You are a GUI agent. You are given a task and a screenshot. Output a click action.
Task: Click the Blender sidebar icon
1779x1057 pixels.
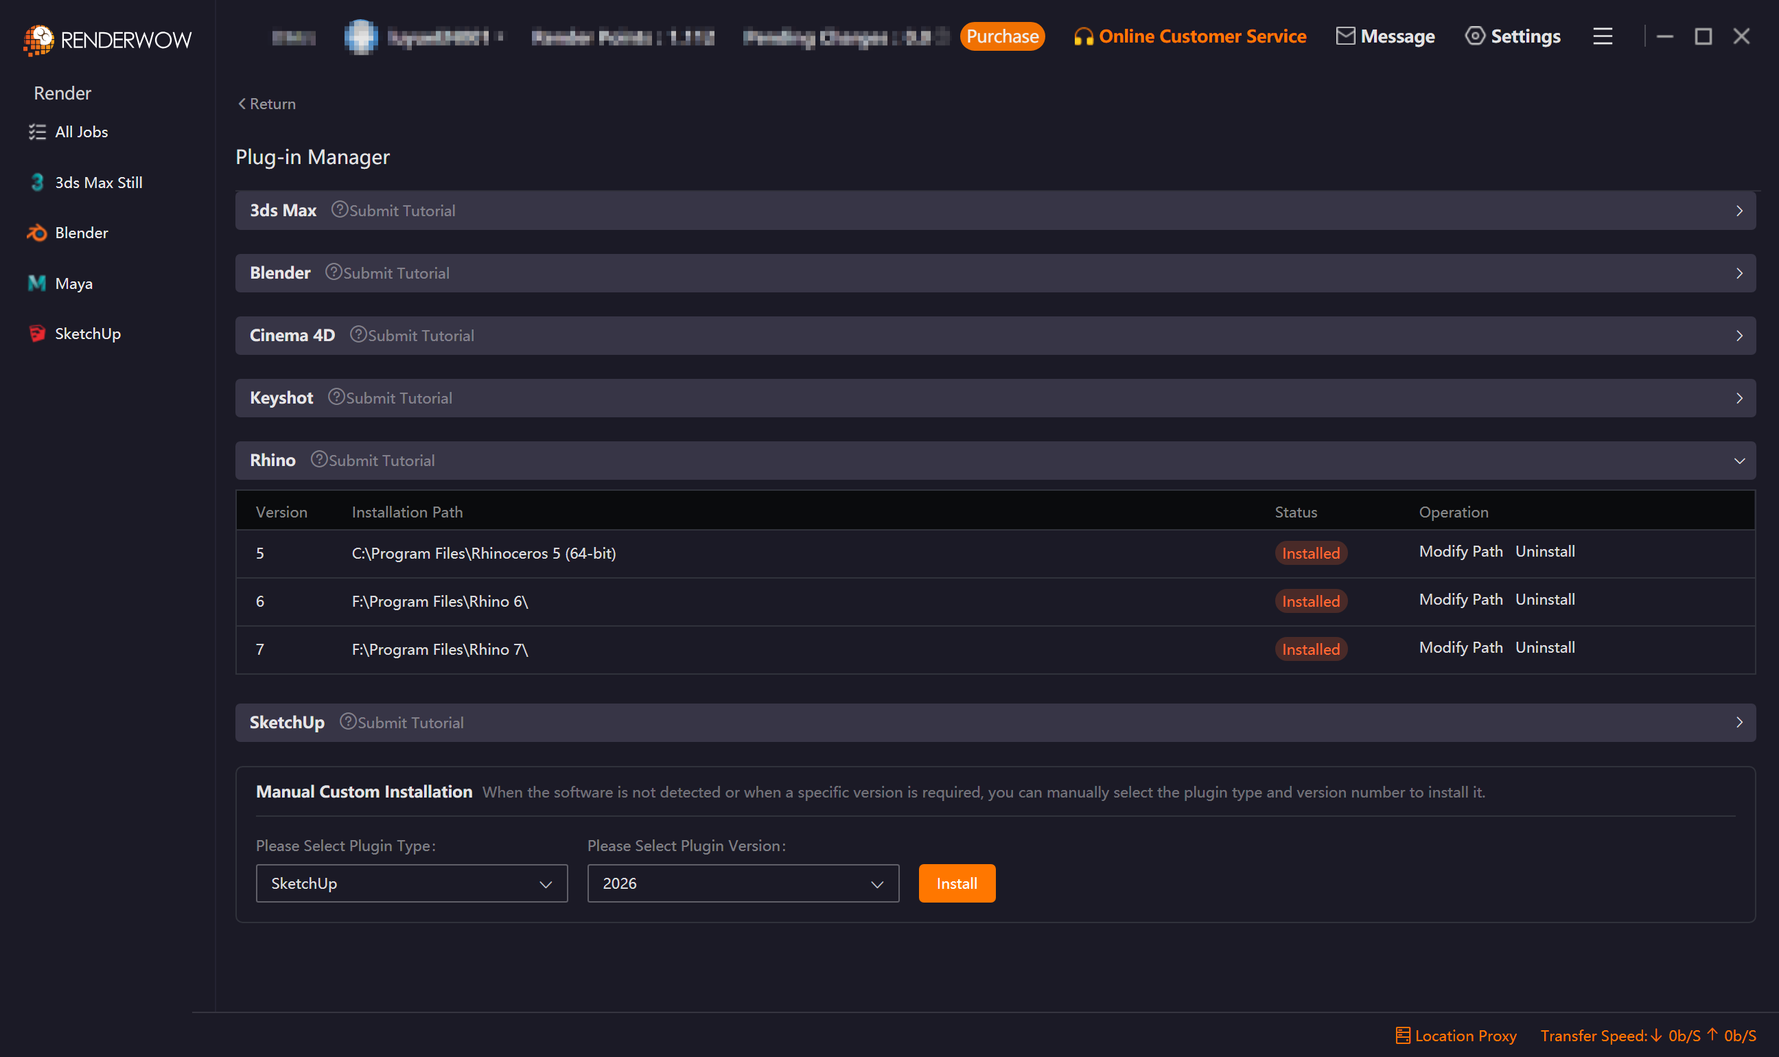tap(37, 233)
